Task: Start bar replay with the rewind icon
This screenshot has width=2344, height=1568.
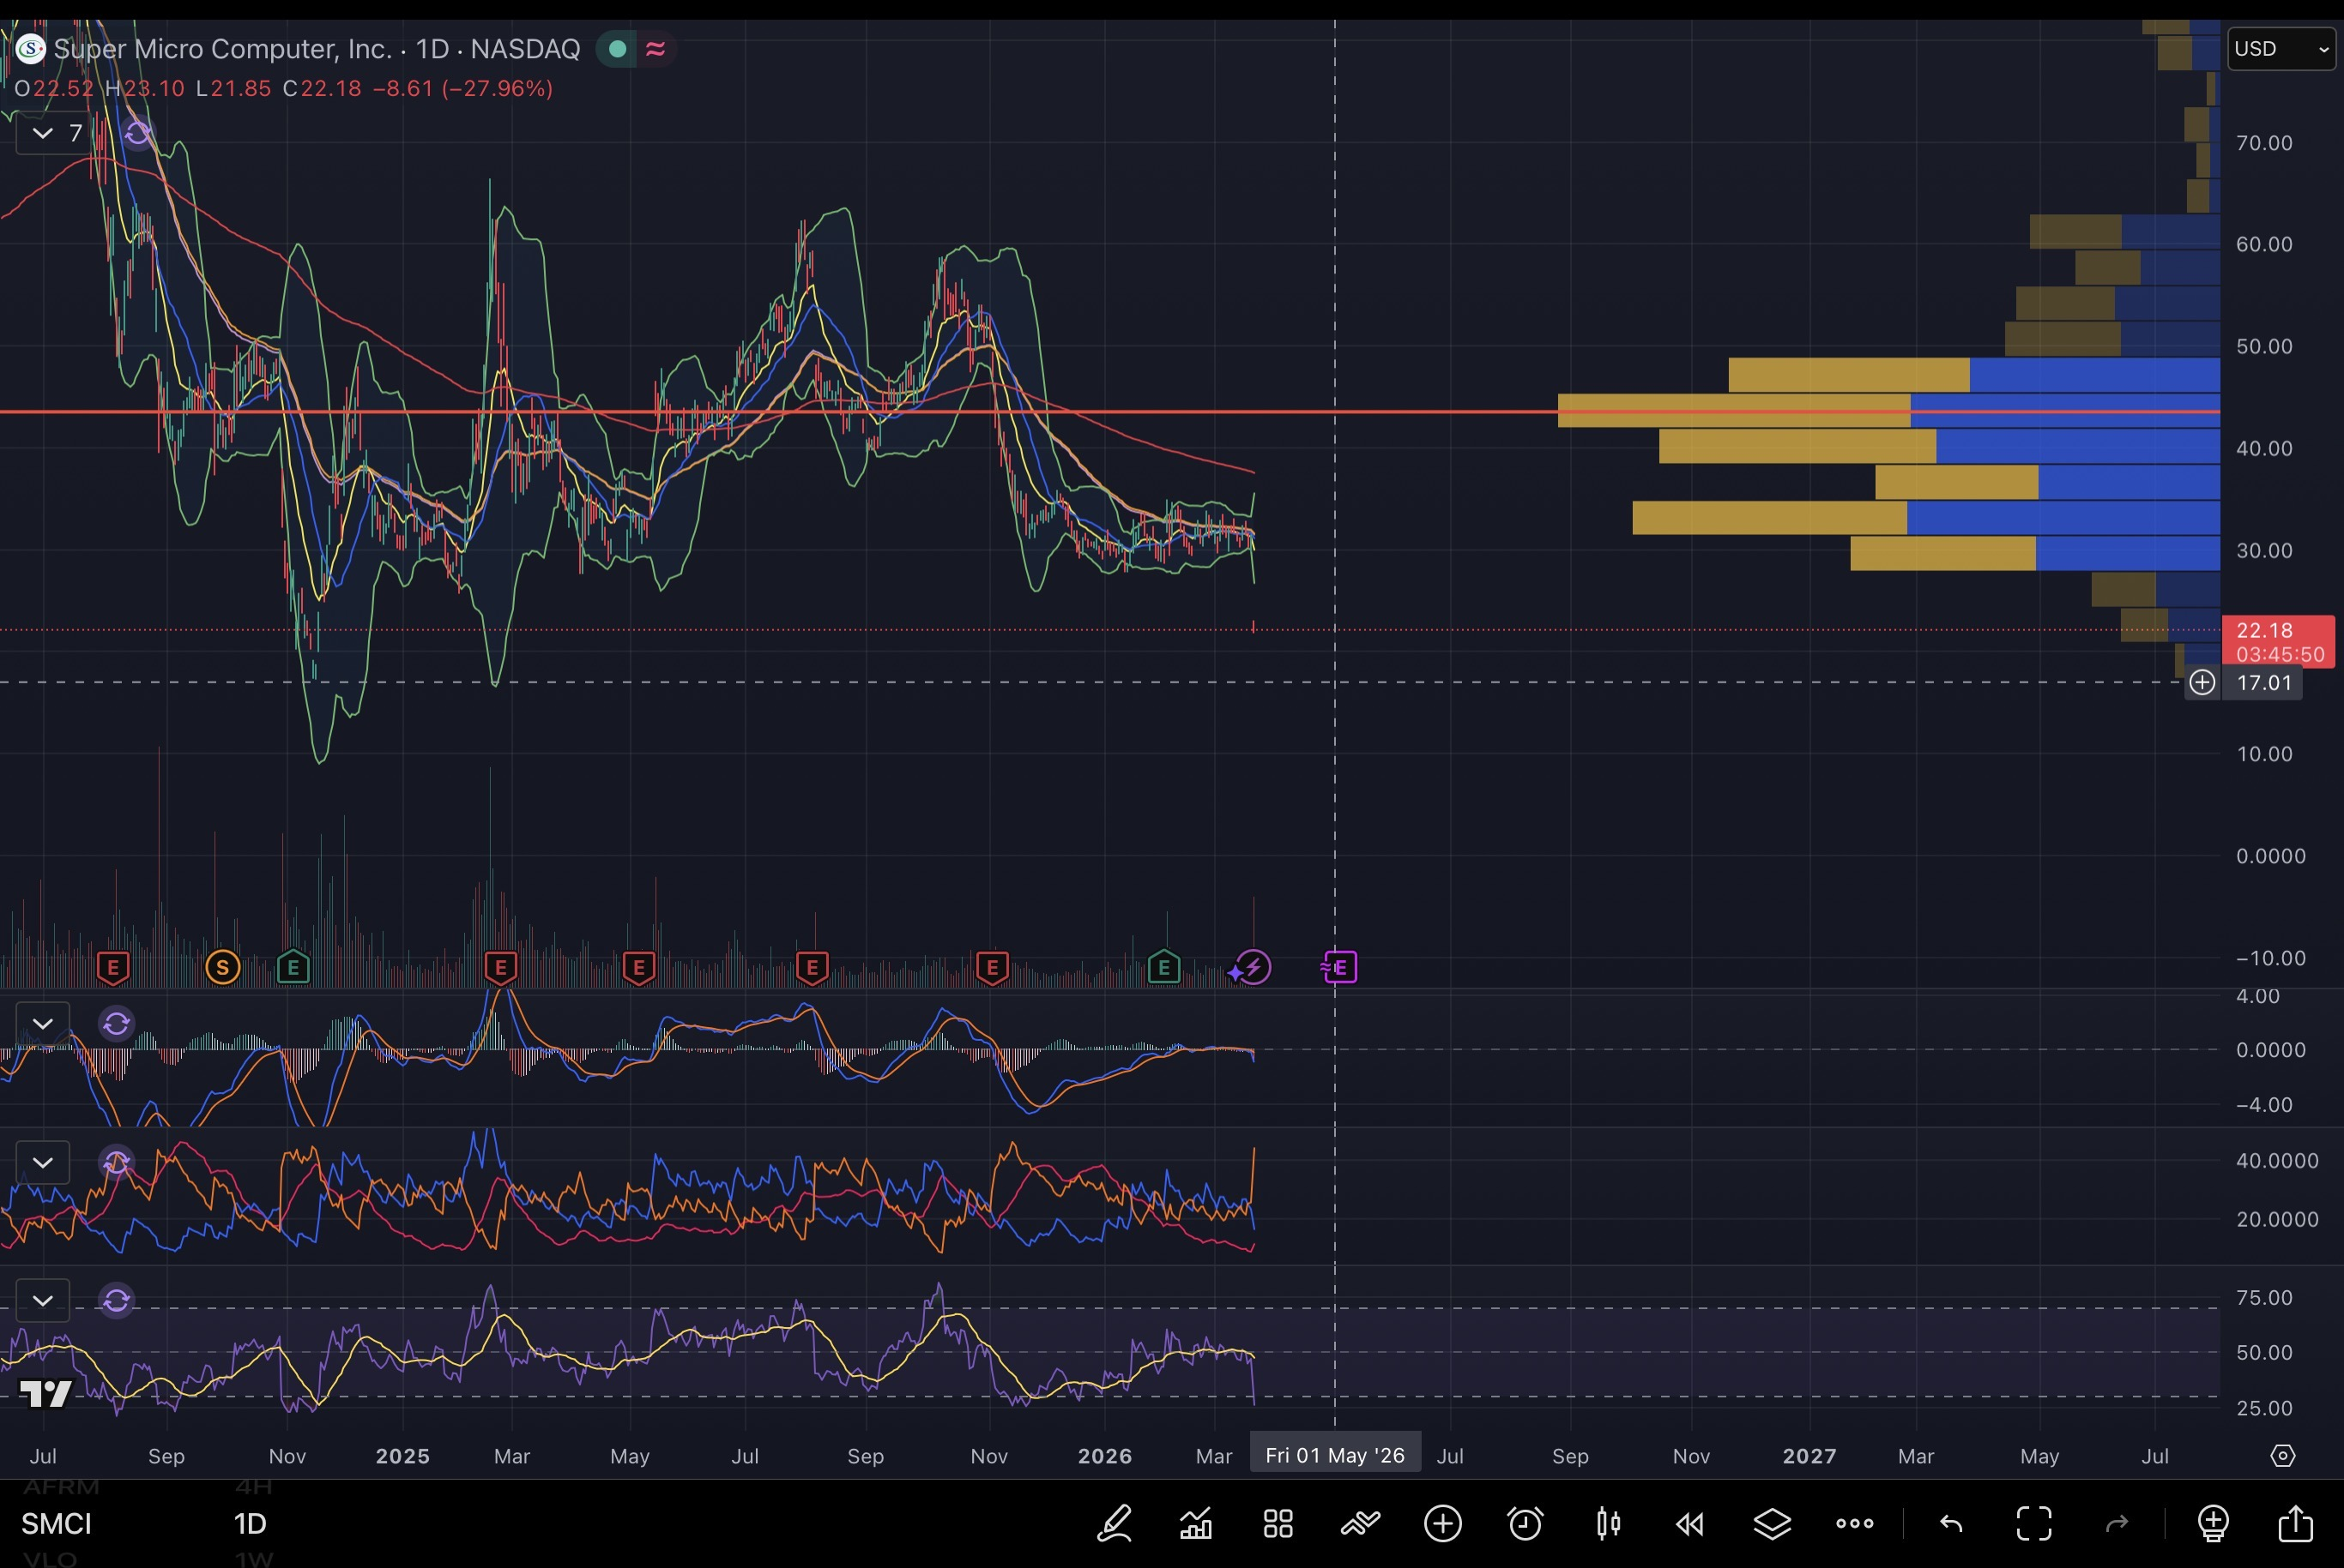Action: 1690,1524
